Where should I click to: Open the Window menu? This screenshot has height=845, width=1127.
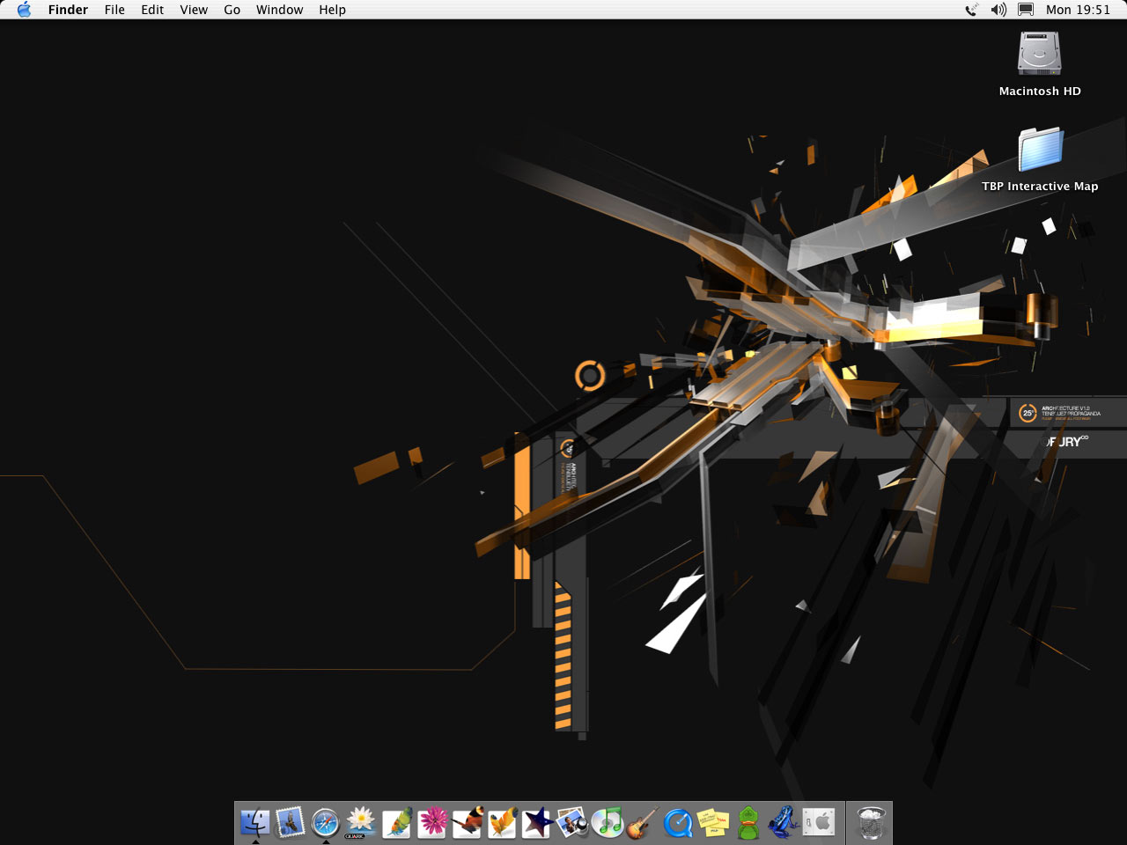280,10
